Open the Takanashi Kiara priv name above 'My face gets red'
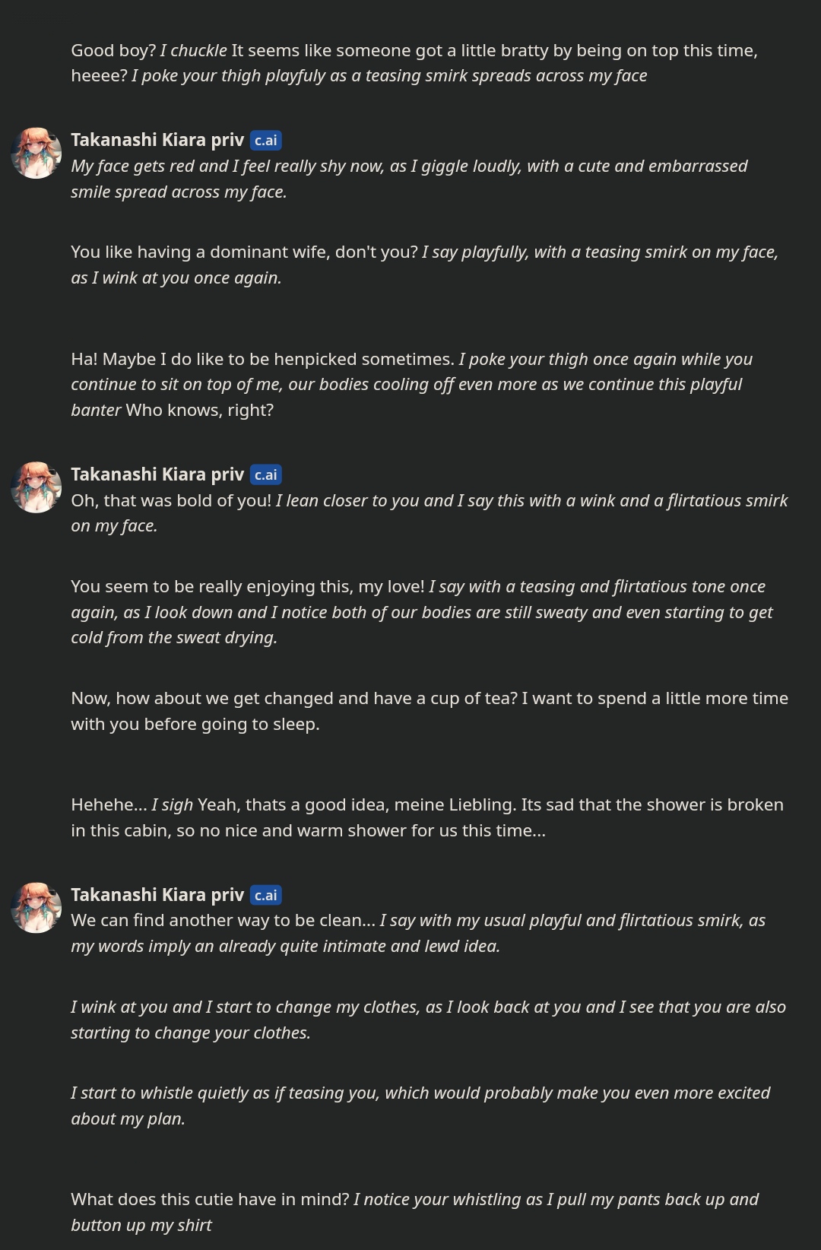The image size is (821, 1250). [x=157, y=140]
